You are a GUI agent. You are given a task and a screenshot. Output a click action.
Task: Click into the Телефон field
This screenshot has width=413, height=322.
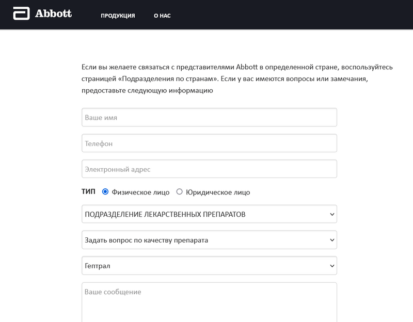[209, 143]
